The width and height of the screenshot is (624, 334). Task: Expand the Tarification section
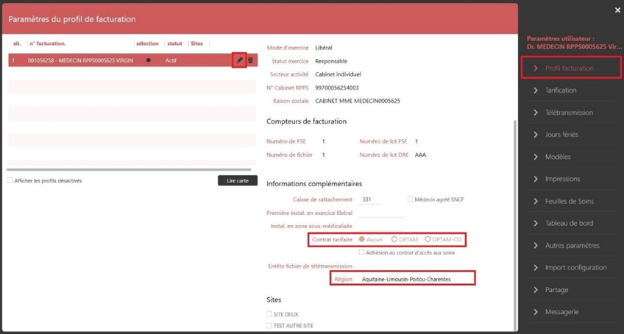(x=561, y=90)
